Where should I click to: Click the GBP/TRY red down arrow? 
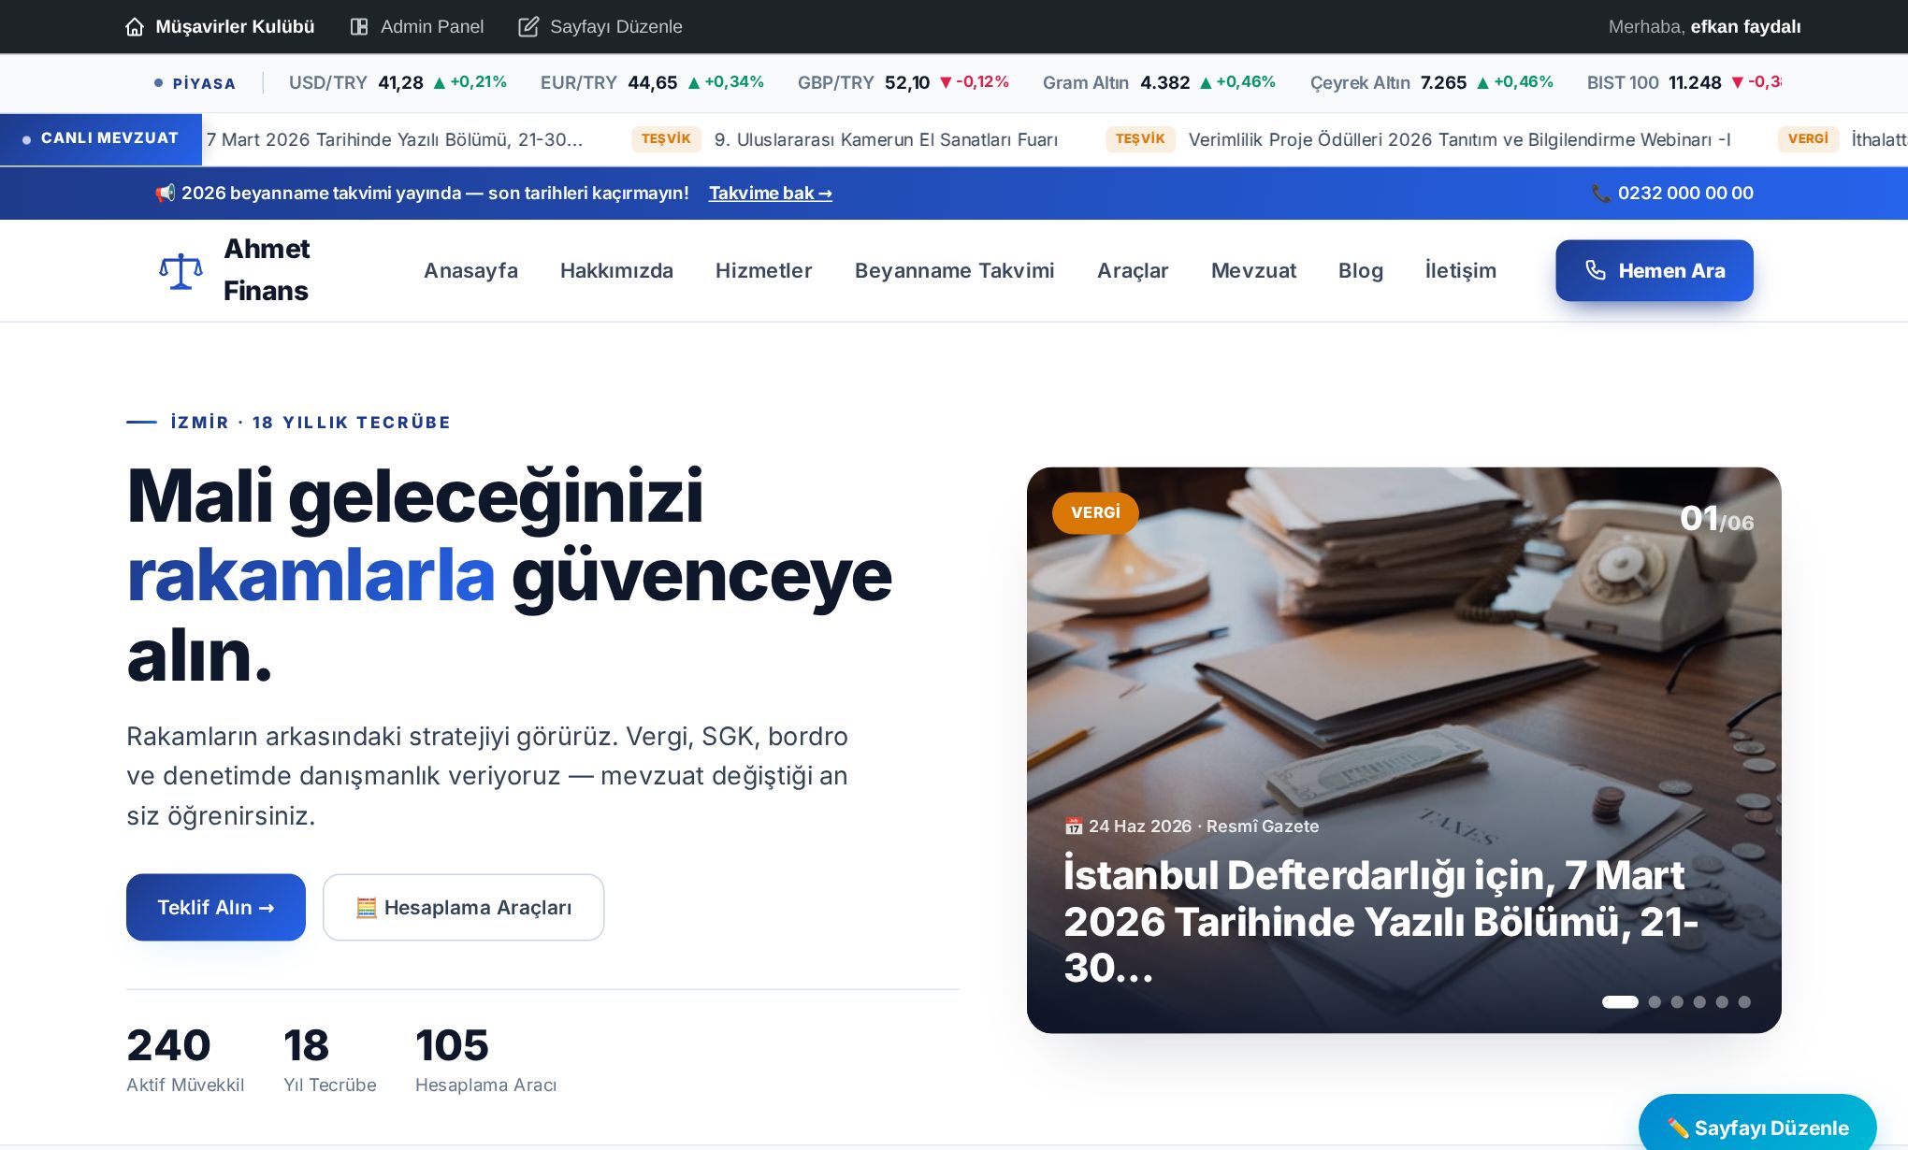pos(946,83)
